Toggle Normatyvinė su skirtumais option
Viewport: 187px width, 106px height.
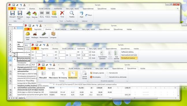(x=116, y=77)
